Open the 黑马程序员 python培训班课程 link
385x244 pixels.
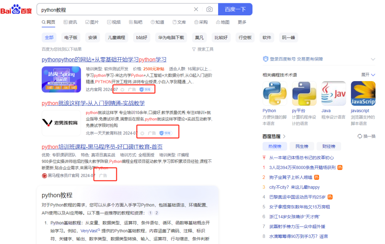[102, 147]
